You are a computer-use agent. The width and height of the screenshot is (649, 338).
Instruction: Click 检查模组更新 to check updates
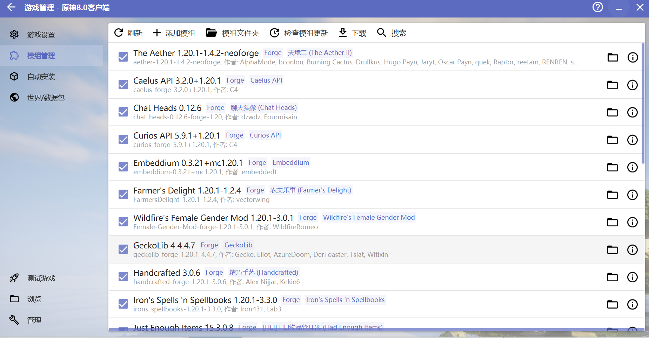coord(299,33)
